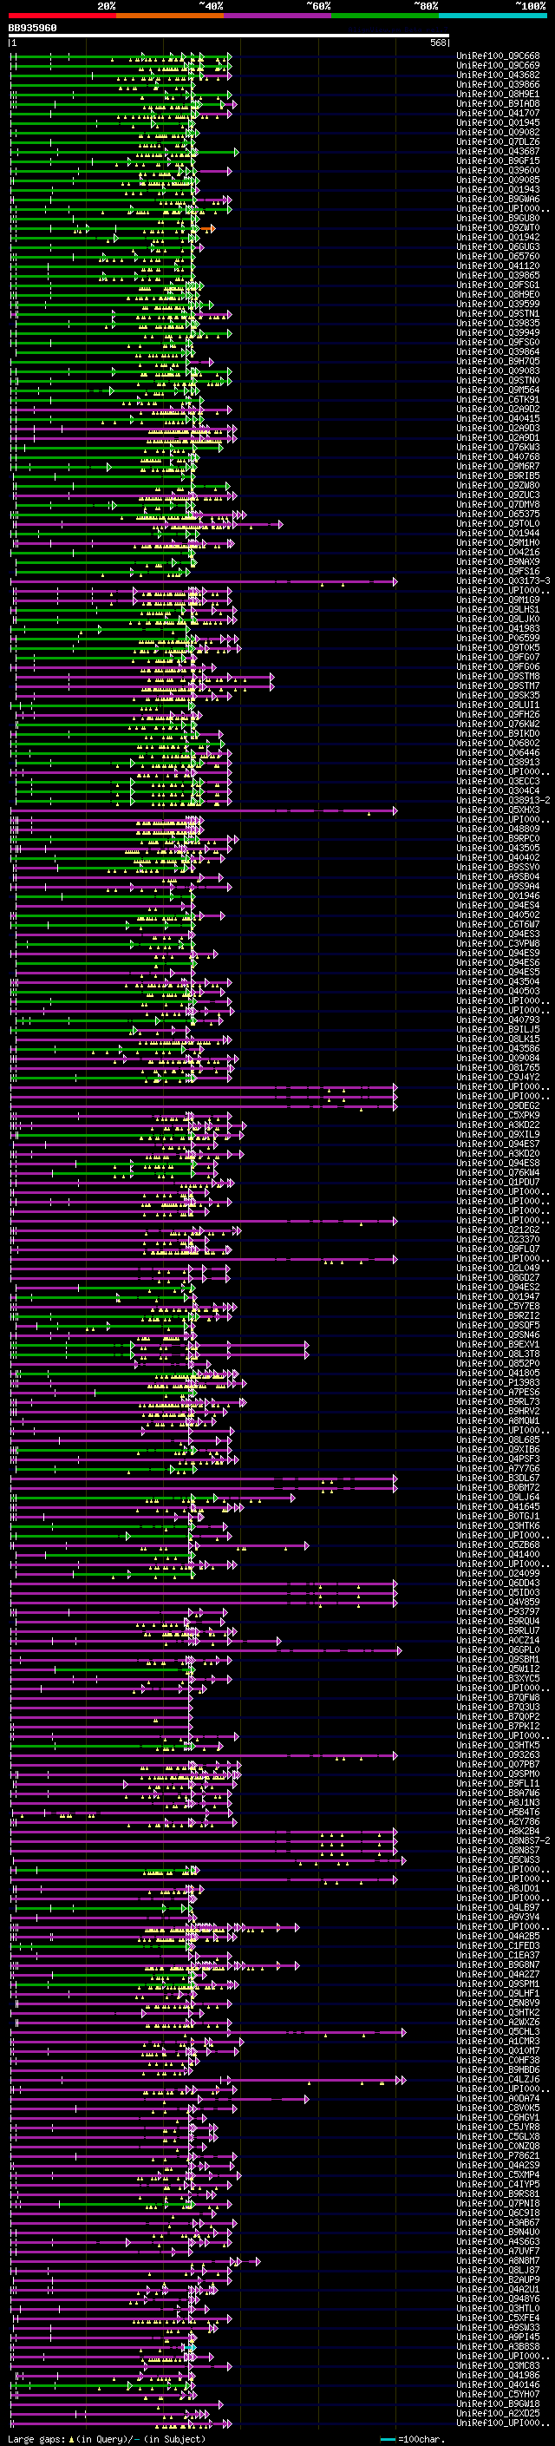Click the long purple alignment bar of Q03173-3
This screenshot has width=555, height=2446.
click(x=203, y=581)
